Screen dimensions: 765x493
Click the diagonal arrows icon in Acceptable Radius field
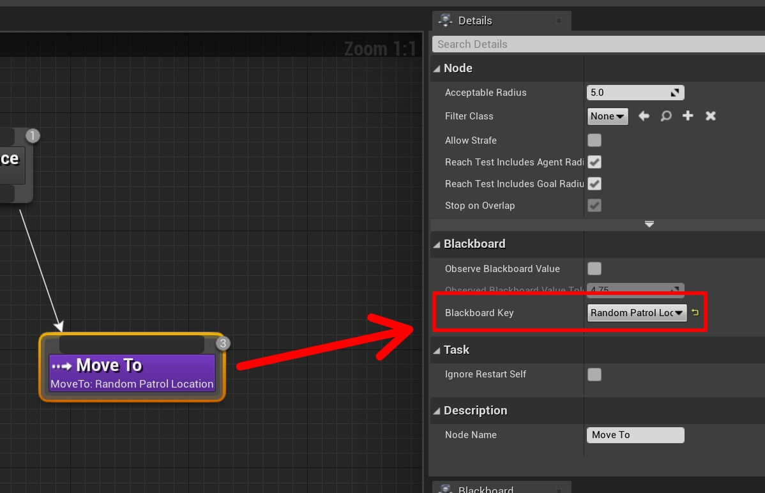tap(675, 93)
